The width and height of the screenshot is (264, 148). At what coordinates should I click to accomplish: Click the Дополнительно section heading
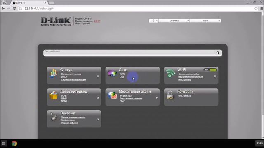pyautogui.click(x=73, y=91)
